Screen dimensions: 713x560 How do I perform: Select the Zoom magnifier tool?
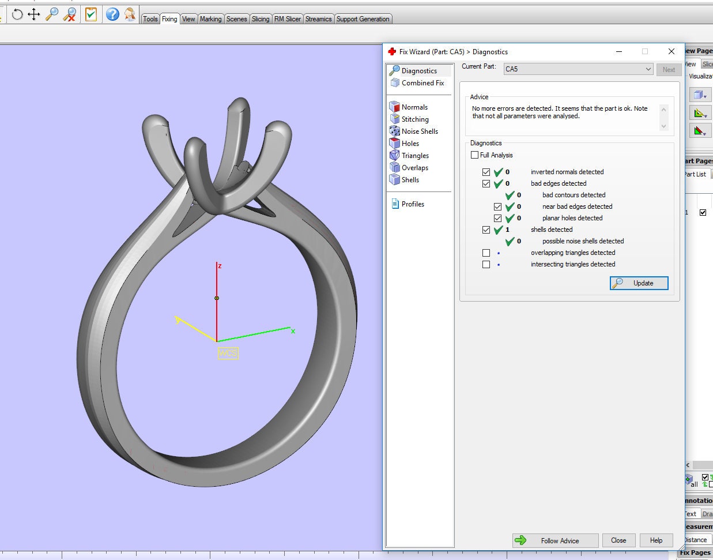pos(53,14)
